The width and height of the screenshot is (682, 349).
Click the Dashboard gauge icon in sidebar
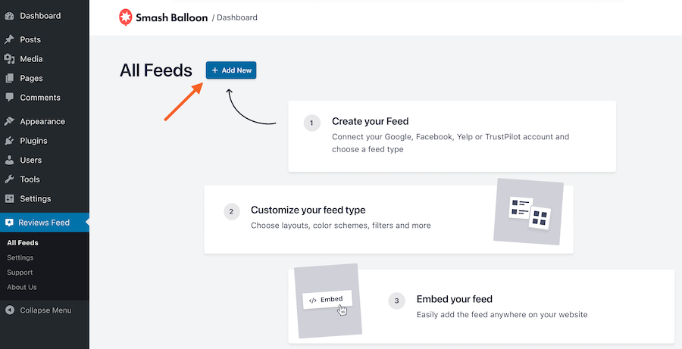(x=9, y=16)
